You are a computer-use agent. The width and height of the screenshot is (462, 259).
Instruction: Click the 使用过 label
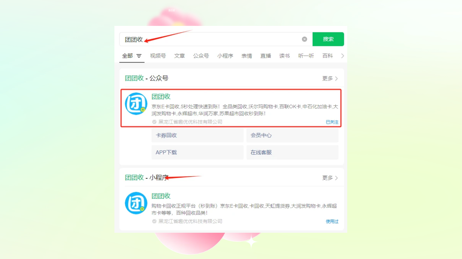click(x=332, y=221)
